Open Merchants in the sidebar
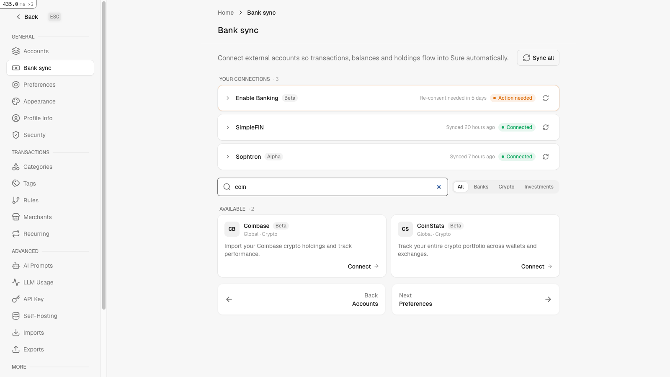This screenshot has height=377, width=670. click(50, 217)
